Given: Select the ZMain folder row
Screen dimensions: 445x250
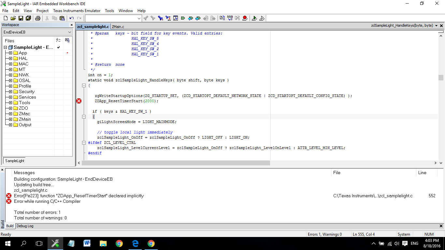Looking at the screenshot, I should point(25,119).
